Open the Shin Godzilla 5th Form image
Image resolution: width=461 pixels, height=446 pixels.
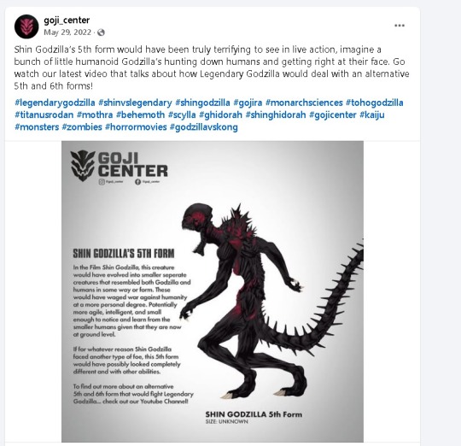coord(213,291)
